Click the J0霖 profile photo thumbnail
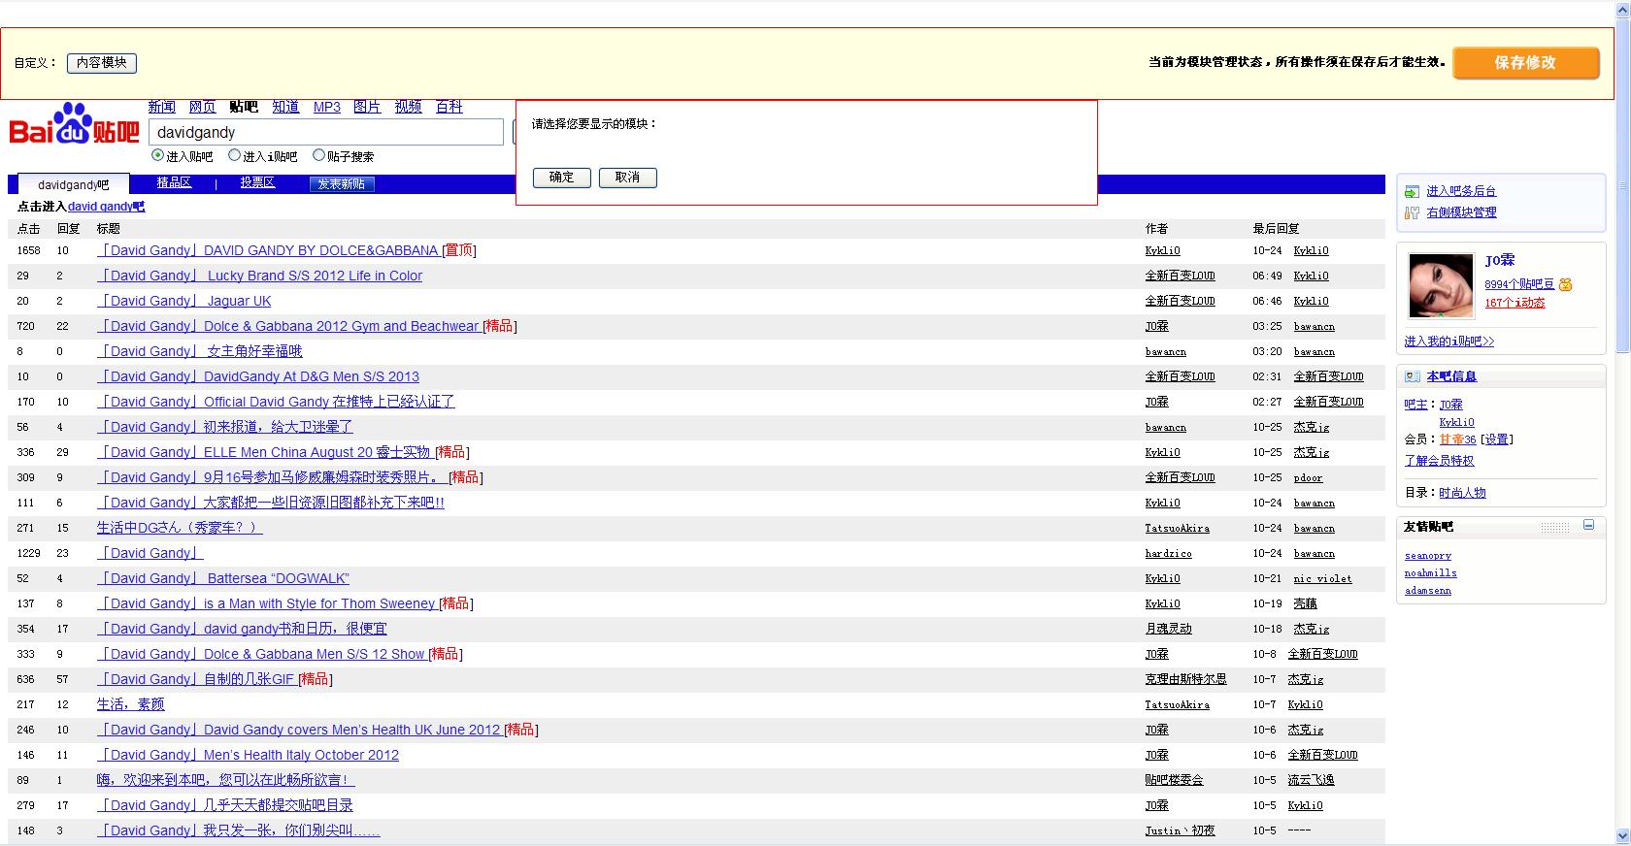The height and width of the screenshot is (846, 1631). click(1441, 286)
